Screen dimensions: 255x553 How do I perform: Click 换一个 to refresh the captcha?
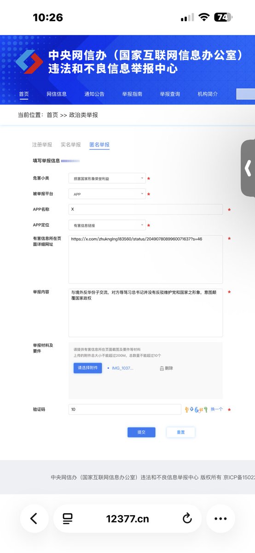click(x=217, y=409)
